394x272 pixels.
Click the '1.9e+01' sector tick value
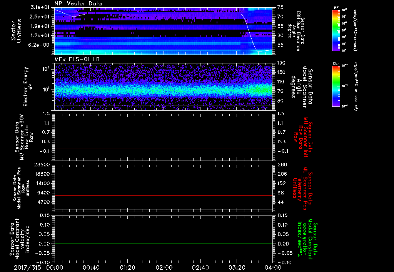[x=40, y=26]
